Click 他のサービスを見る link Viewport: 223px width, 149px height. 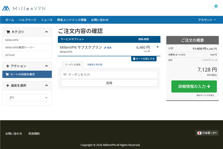click(206, 95)
